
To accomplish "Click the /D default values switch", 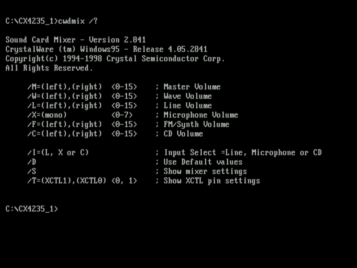I will click(32, 162).
